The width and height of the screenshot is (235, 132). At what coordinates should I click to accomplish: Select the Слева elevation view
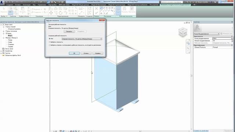pyautogui.click(x=10, y=42)
